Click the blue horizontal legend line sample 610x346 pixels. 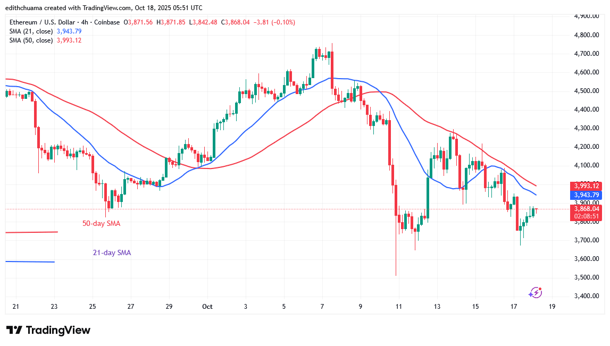pyautogui.click(x=30, y=261)
